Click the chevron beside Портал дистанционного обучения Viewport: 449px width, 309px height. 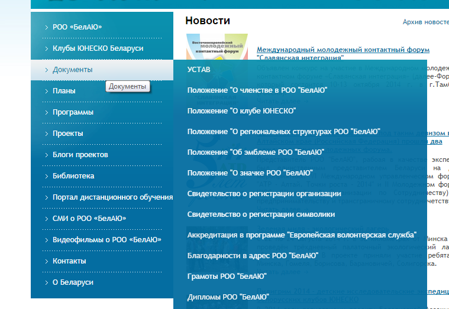(x=47, y=198)
